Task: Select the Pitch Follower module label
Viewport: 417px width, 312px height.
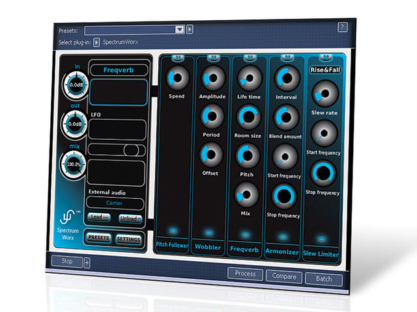Action: pyautogui.click(x=172, y=244)
